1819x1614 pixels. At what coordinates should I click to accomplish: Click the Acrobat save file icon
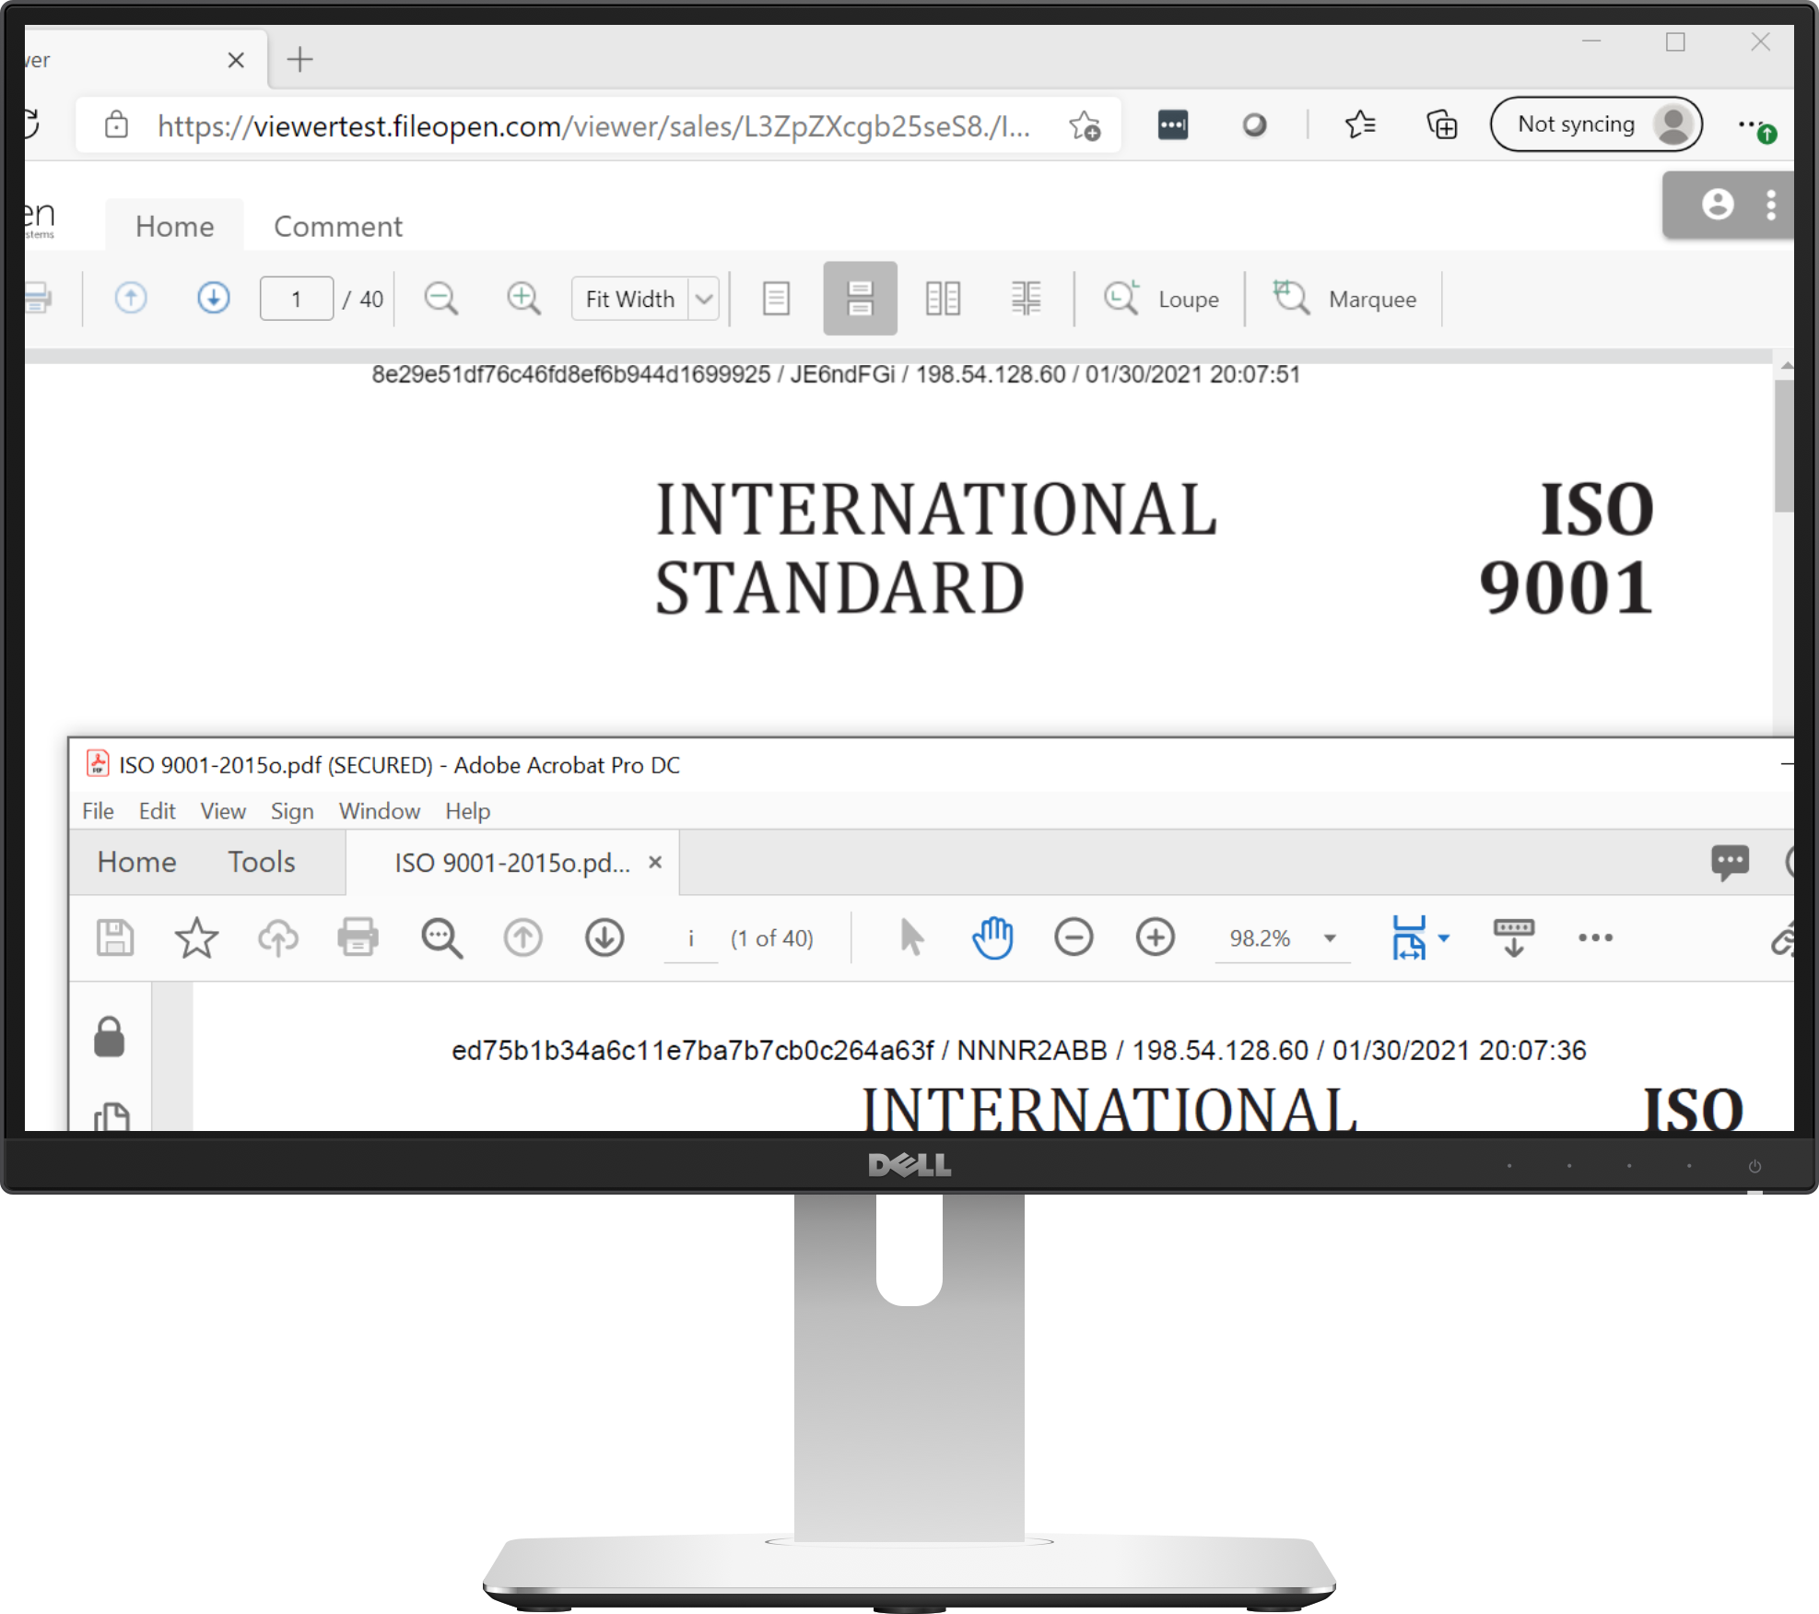click(115, 938)
